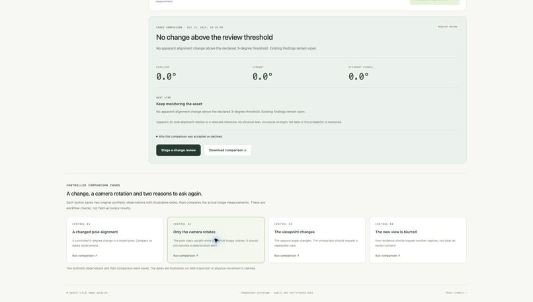Screen dimensions: 533x302
Task: Click the Routine review badge
Action: tap(447, 26)
